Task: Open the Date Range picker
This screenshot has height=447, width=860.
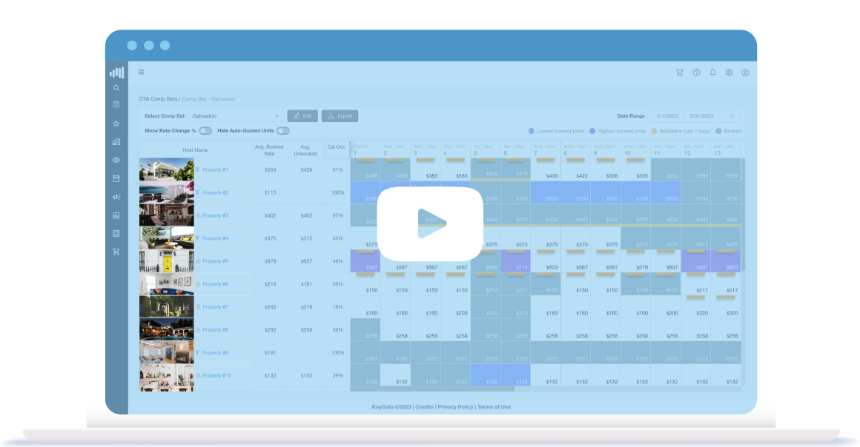Action: click(692, 116)
